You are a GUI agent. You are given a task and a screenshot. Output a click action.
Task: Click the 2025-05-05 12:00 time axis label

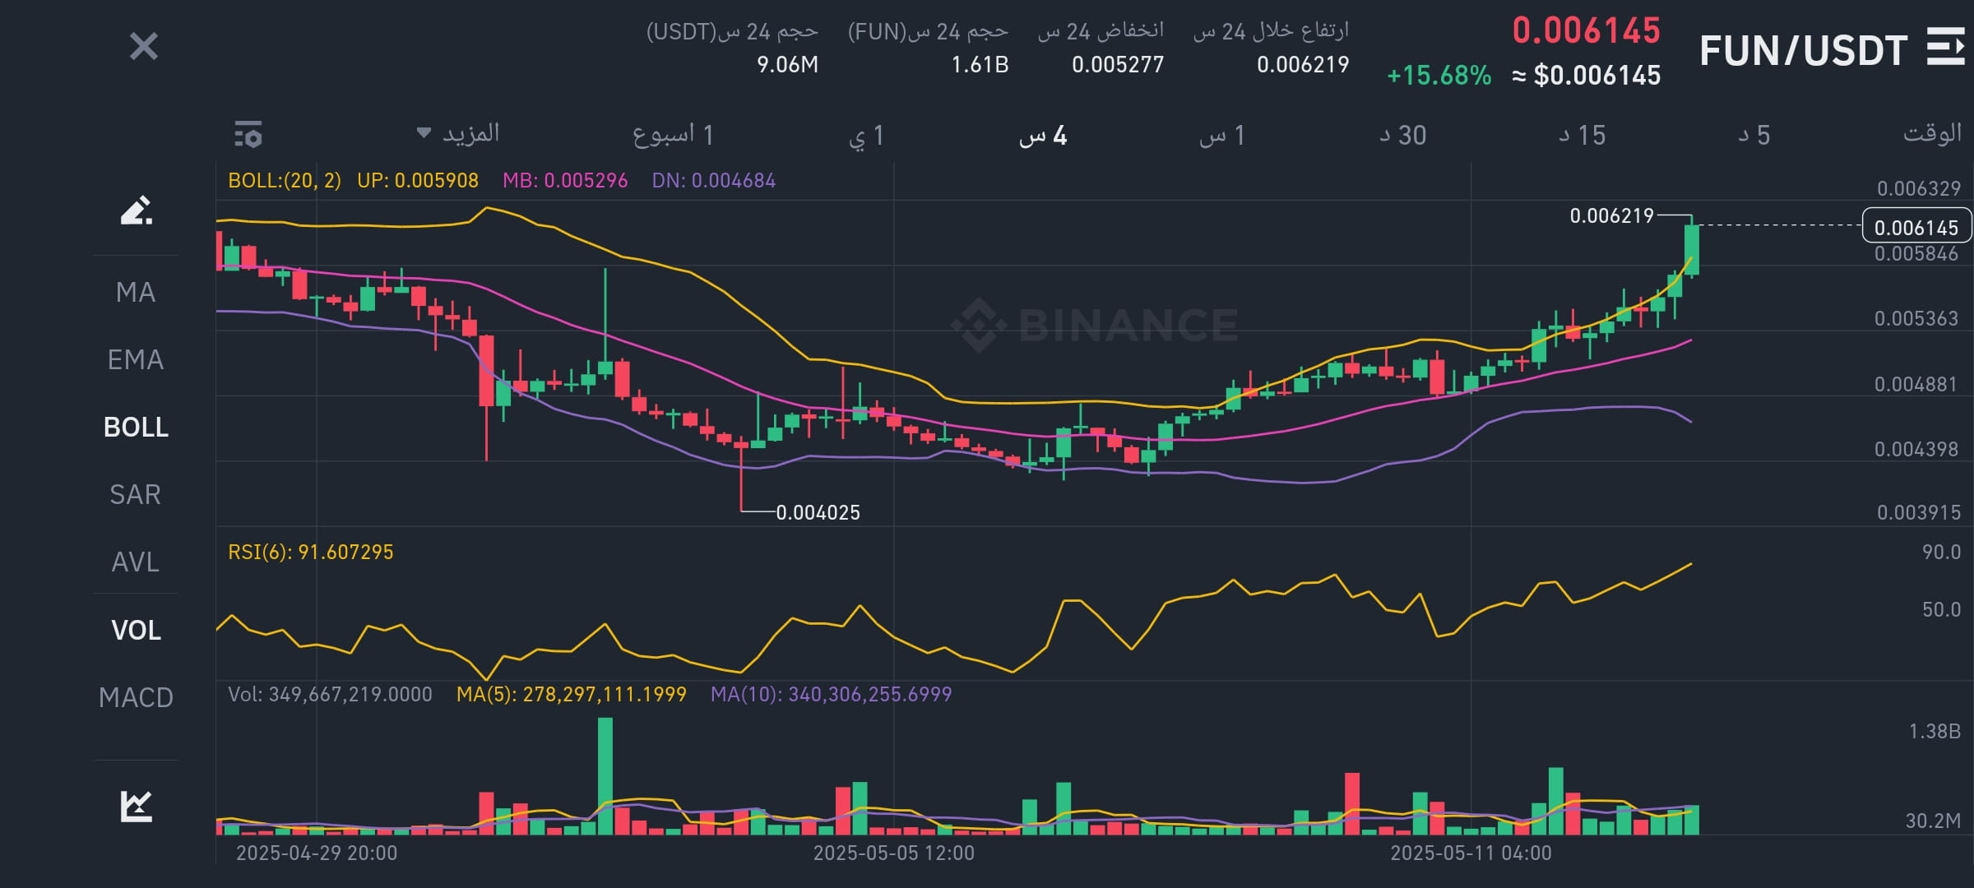pyautogui.click(x=894, y=853)
